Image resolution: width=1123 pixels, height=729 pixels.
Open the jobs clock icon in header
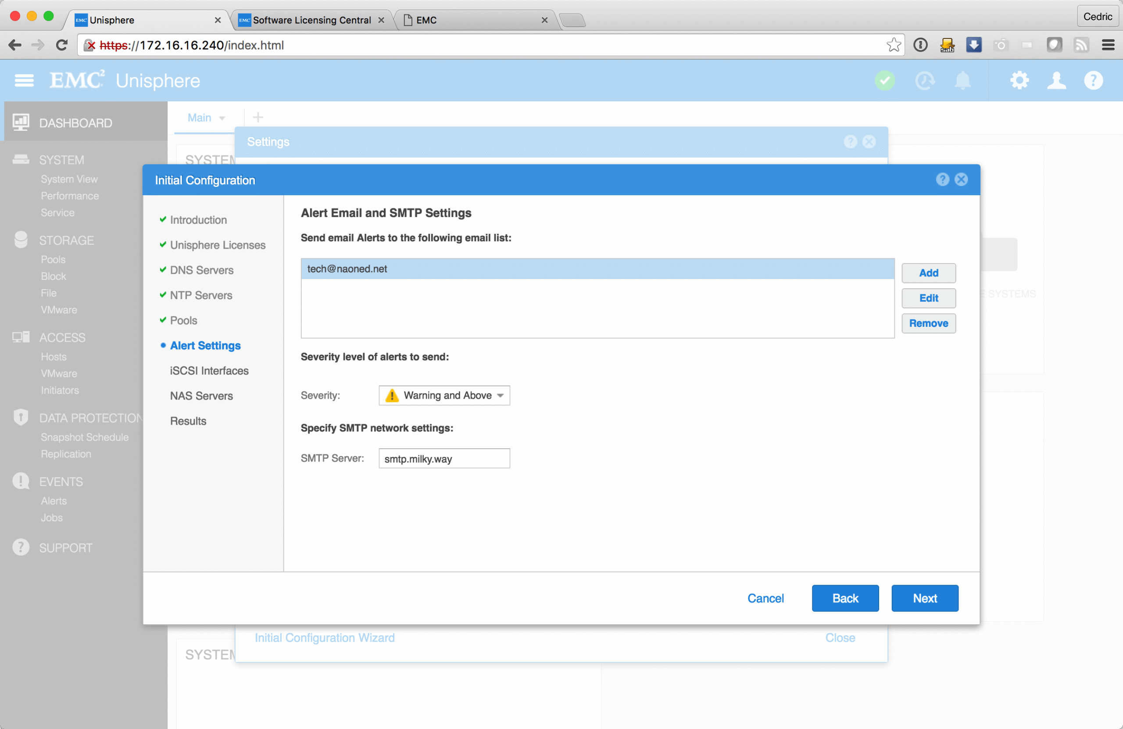(x=924, y=81)
